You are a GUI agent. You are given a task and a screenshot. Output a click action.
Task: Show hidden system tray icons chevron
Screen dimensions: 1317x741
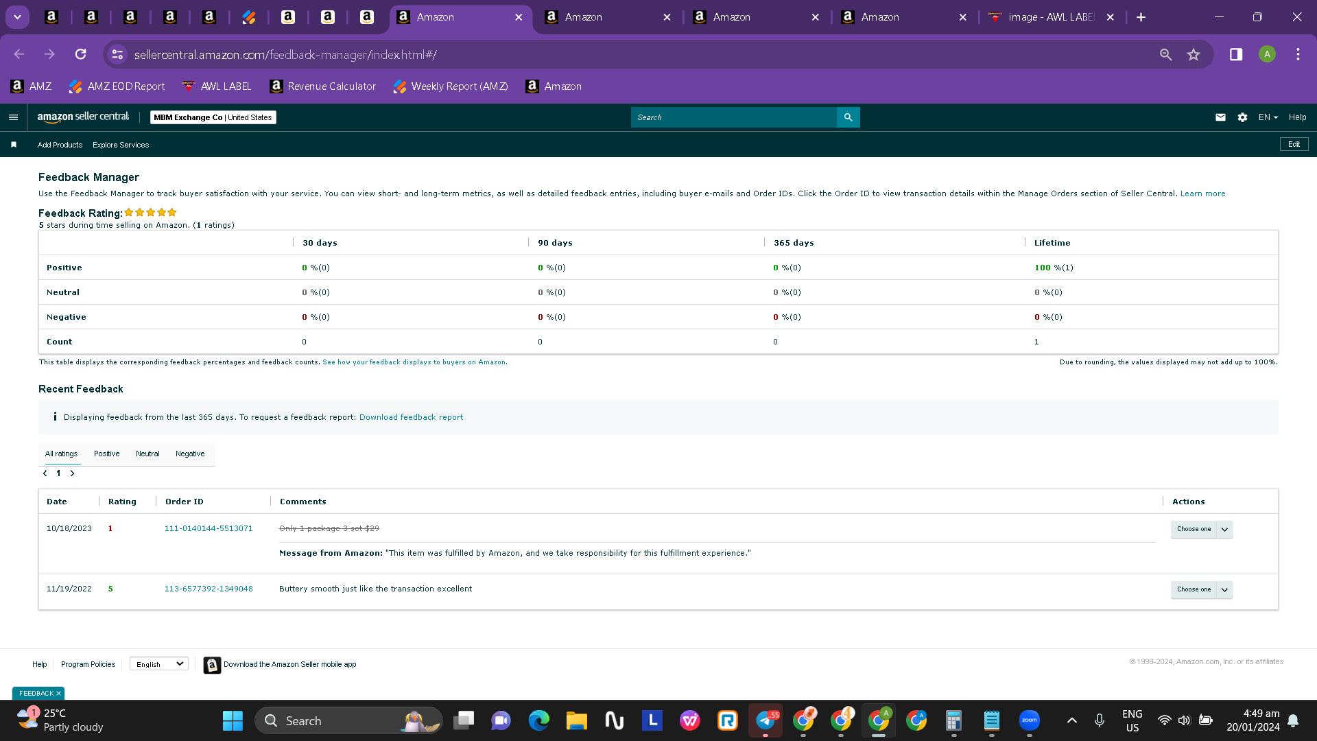pos(1072,720)
